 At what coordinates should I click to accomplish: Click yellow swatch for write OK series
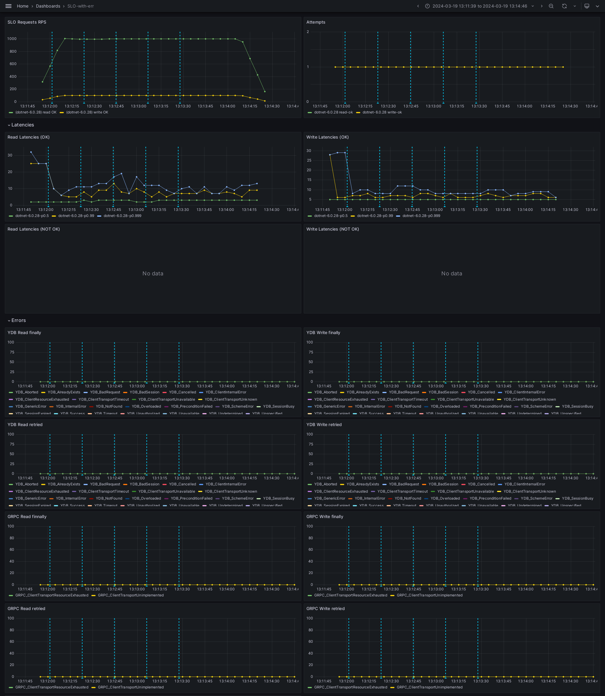62,113
